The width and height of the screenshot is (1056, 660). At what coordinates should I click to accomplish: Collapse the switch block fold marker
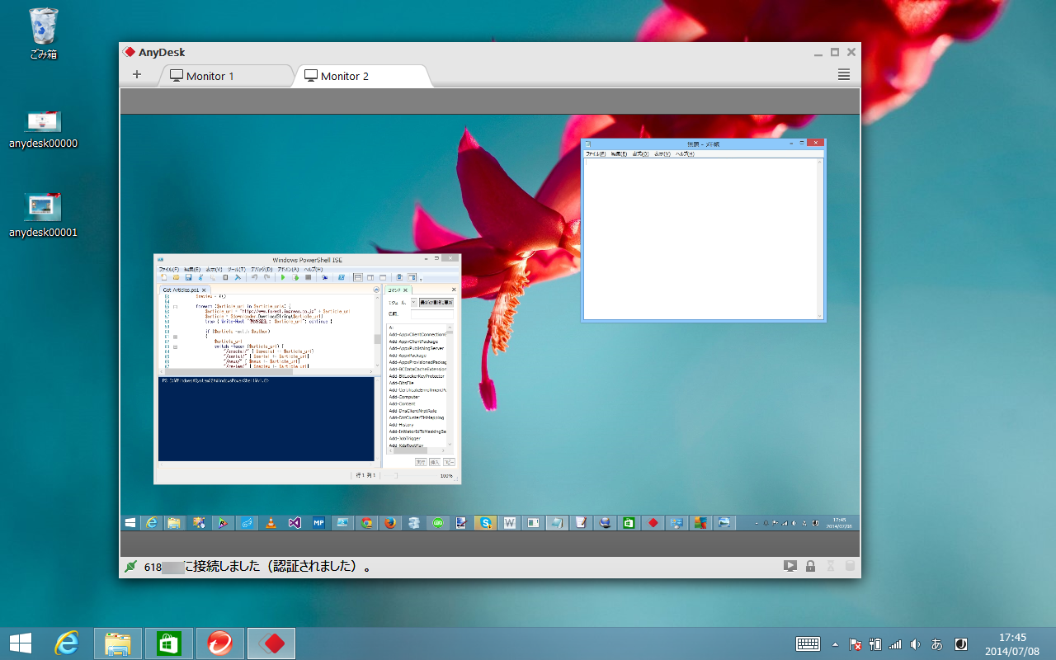pyautogui.click(x=175, y=346)
